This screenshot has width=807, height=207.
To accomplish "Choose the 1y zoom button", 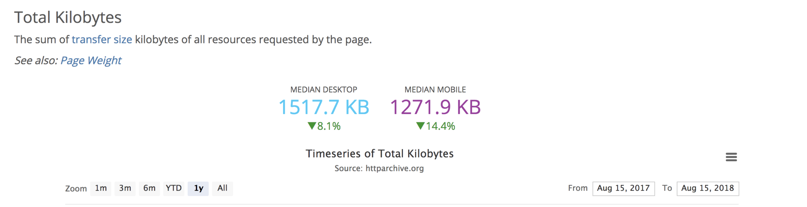I will (198, 188).
